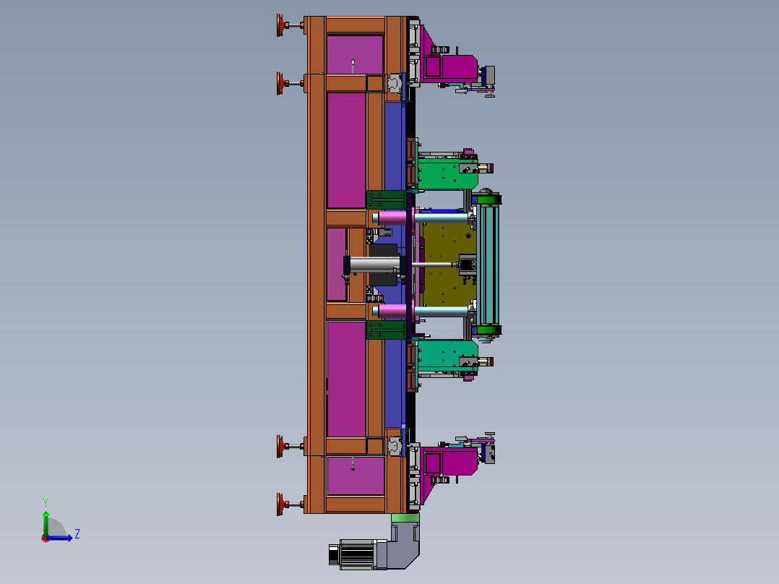
Task: Select the bottommost orange leveling foot
Action: tap(290, 504)
